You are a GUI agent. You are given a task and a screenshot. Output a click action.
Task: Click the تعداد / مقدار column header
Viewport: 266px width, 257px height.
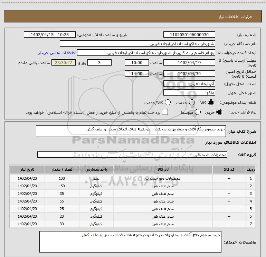click(x=62, y=169)
